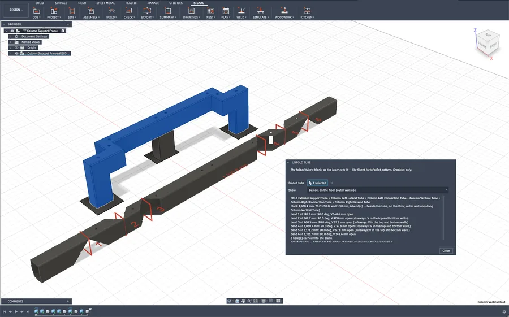Toggle Origin folder visibility eye
The width and height of the screenshot is (509, 317).
(x=16, y=47)
